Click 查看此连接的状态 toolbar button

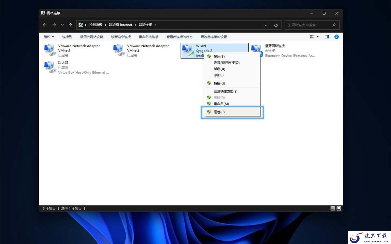click(x=180, y=37)
